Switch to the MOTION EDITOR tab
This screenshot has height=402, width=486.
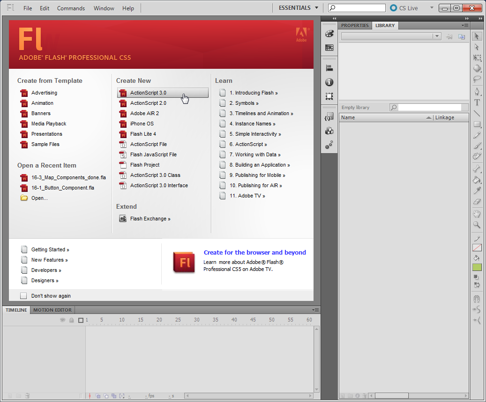[x=52, y=310]
